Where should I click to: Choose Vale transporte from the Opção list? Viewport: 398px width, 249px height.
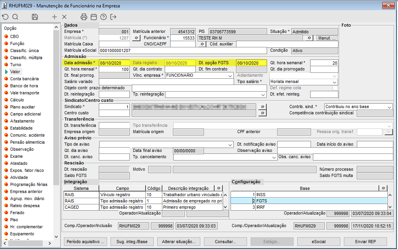coord(24,93)
